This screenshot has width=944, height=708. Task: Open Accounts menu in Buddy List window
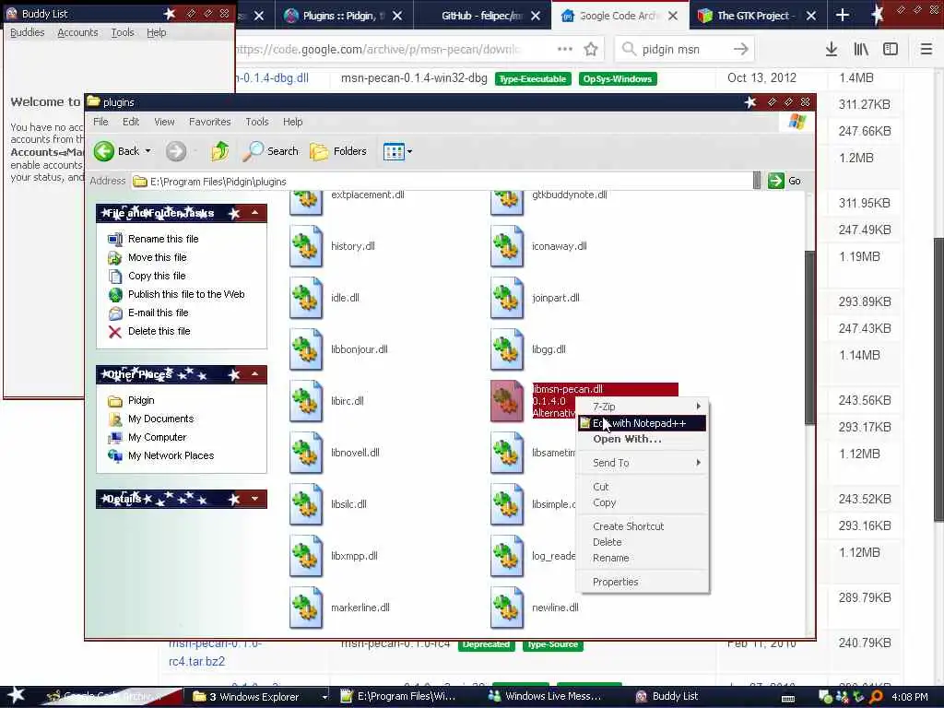click(x=77, y=32)
